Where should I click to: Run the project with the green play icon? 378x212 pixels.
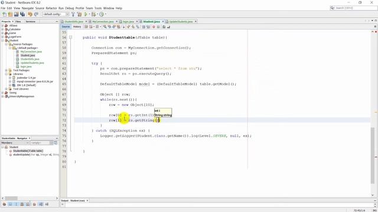click(86, 14)
